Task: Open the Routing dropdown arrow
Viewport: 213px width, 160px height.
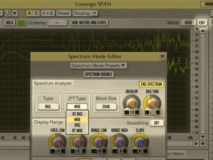Action: pos(95,13)
